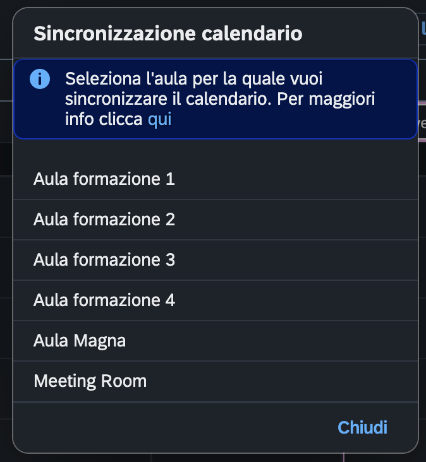This screenshot has width=426, height=462.
Task: Choose Aula Magna for calendar sync
Action: coord(216,341)
